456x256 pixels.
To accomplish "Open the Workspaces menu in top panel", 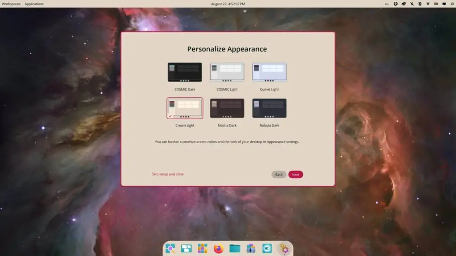I will point(11,4).
